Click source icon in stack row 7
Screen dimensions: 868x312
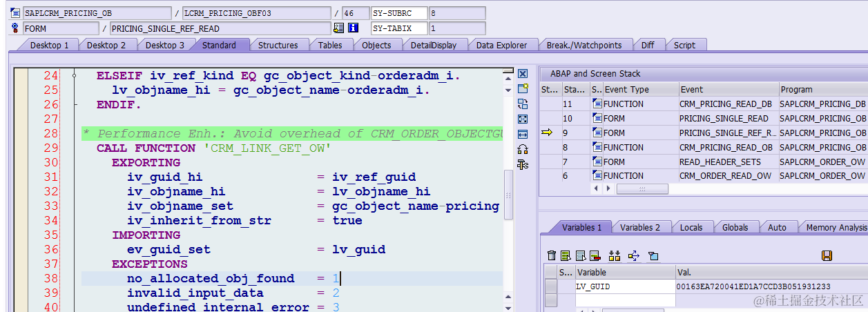[x=597, y=162]
